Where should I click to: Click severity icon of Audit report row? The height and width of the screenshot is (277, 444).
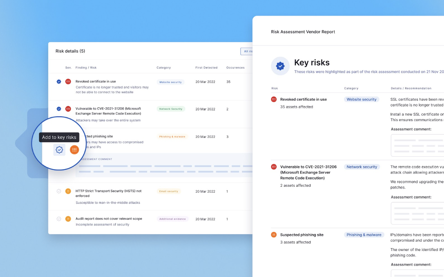click(x=68, y=219)
